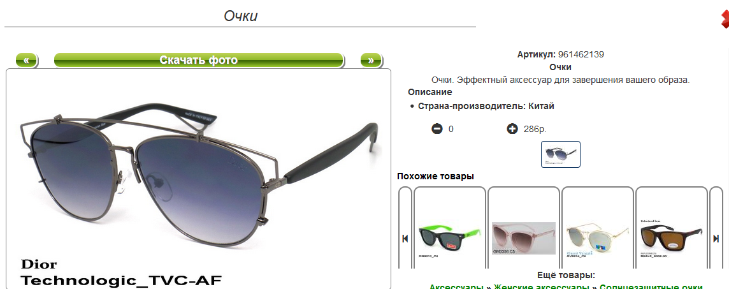The width and height of the screenshot is (729, 289).
Task: Follow the Аксессуары category link
Action: (456, 286)
